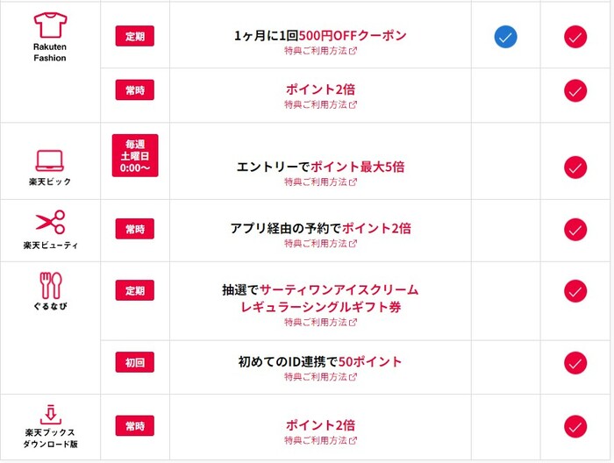The image size is (614, 463).
Task: Open 特典ご利用方法 under エントリーでポイント最大5倍
Action: [x=320, y=182]
